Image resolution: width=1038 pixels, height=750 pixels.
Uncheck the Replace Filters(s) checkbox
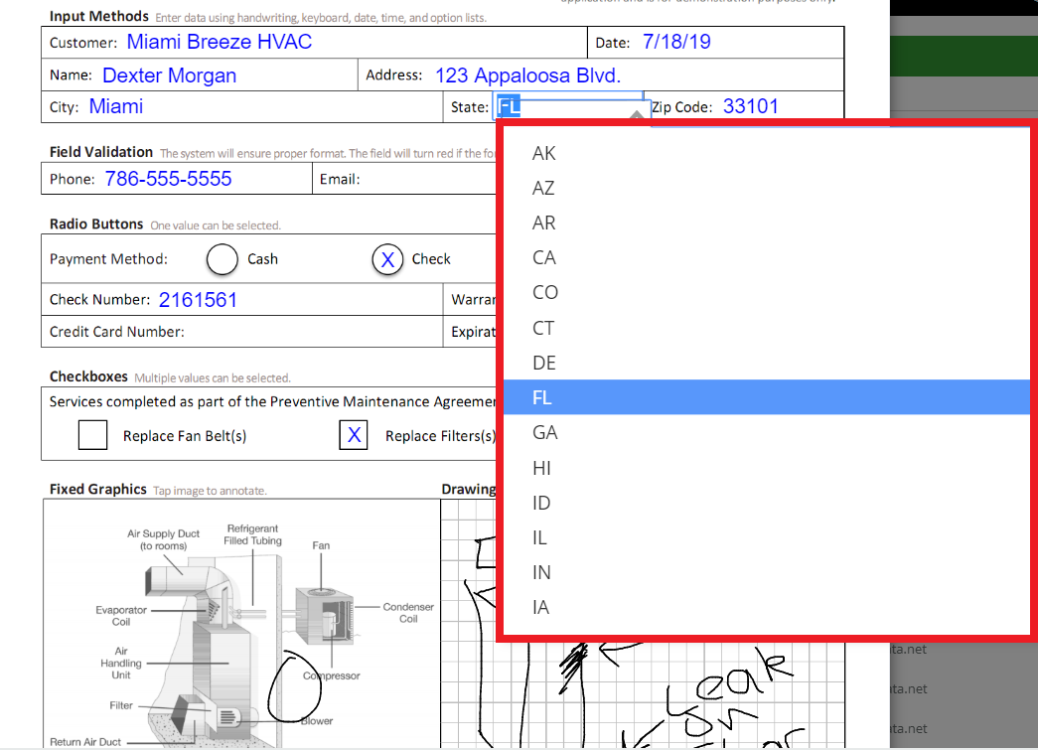click(x=354, y=435)
